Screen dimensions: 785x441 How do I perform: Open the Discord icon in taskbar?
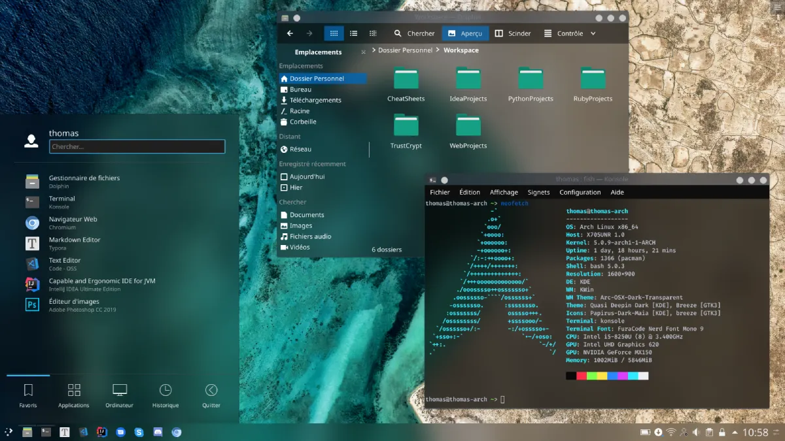pyautogui.click(x=158, y=432)
